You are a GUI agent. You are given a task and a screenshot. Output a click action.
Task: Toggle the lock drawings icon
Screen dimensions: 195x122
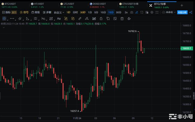[x=101, y=18]
